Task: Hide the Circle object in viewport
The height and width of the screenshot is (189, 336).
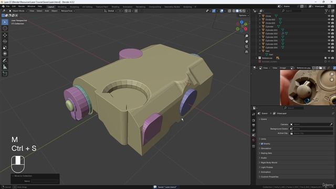Action: (329, 16)
